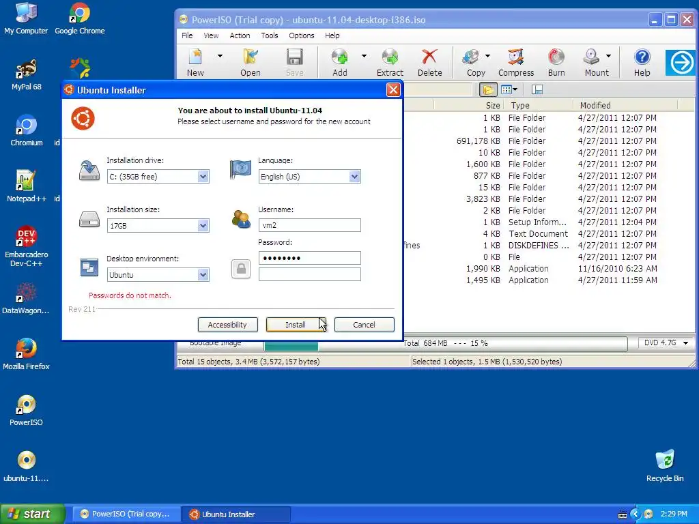Open the Options menu in PowerISO
The image size is (699, 524).
[x=301, y=35]
